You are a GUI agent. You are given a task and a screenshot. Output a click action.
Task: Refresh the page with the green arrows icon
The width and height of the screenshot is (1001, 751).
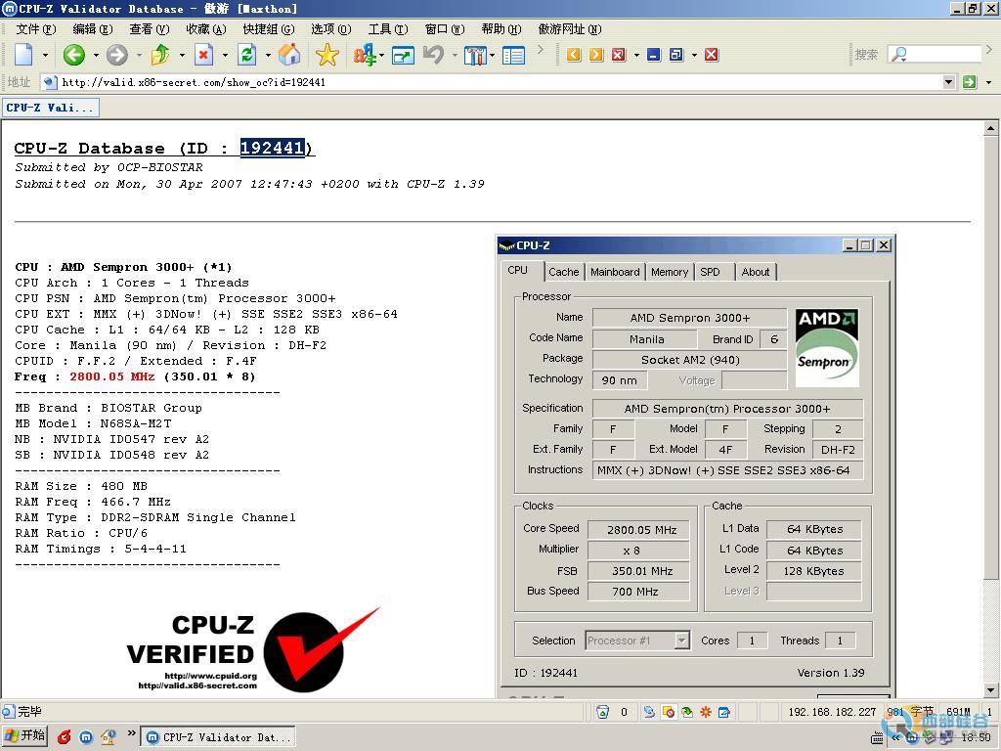click(x=246, y=55)
